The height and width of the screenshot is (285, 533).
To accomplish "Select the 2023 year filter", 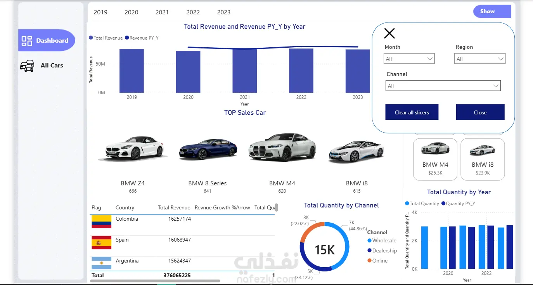I will pos(224,12).
